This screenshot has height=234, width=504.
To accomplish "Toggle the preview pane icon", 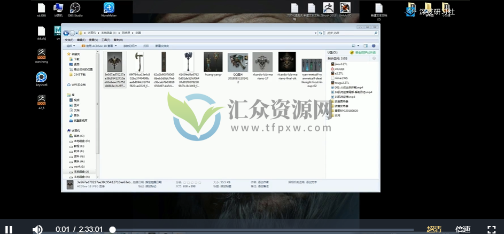I will click(x=366, y=46).
